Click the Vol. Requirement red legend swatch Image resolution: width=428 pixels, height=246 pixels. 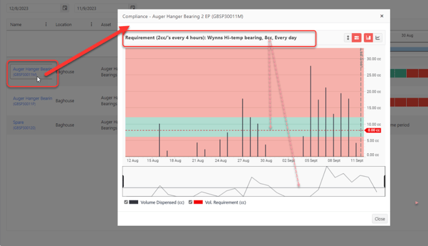click(198, 202)
